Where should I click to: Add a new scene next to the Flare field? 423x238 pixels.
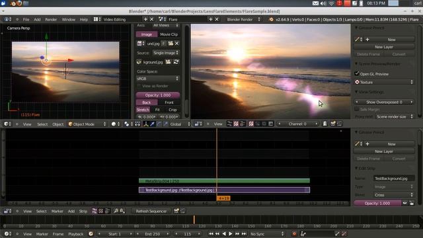click(x=211, y=19)
